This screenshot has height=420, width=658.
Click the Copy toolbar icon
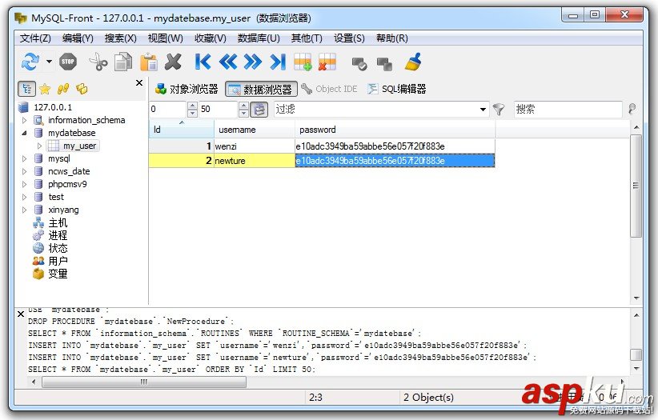(x=123, y=62)
